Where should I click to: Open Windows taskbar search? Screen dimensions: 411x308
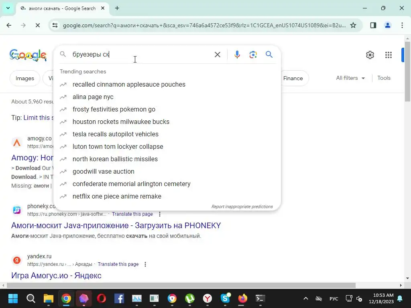(x=31, y=298)
